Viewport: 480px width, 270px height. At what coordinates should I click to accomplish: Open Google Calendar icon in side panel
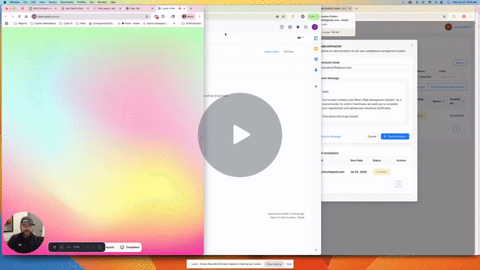(x=316, y=38)
